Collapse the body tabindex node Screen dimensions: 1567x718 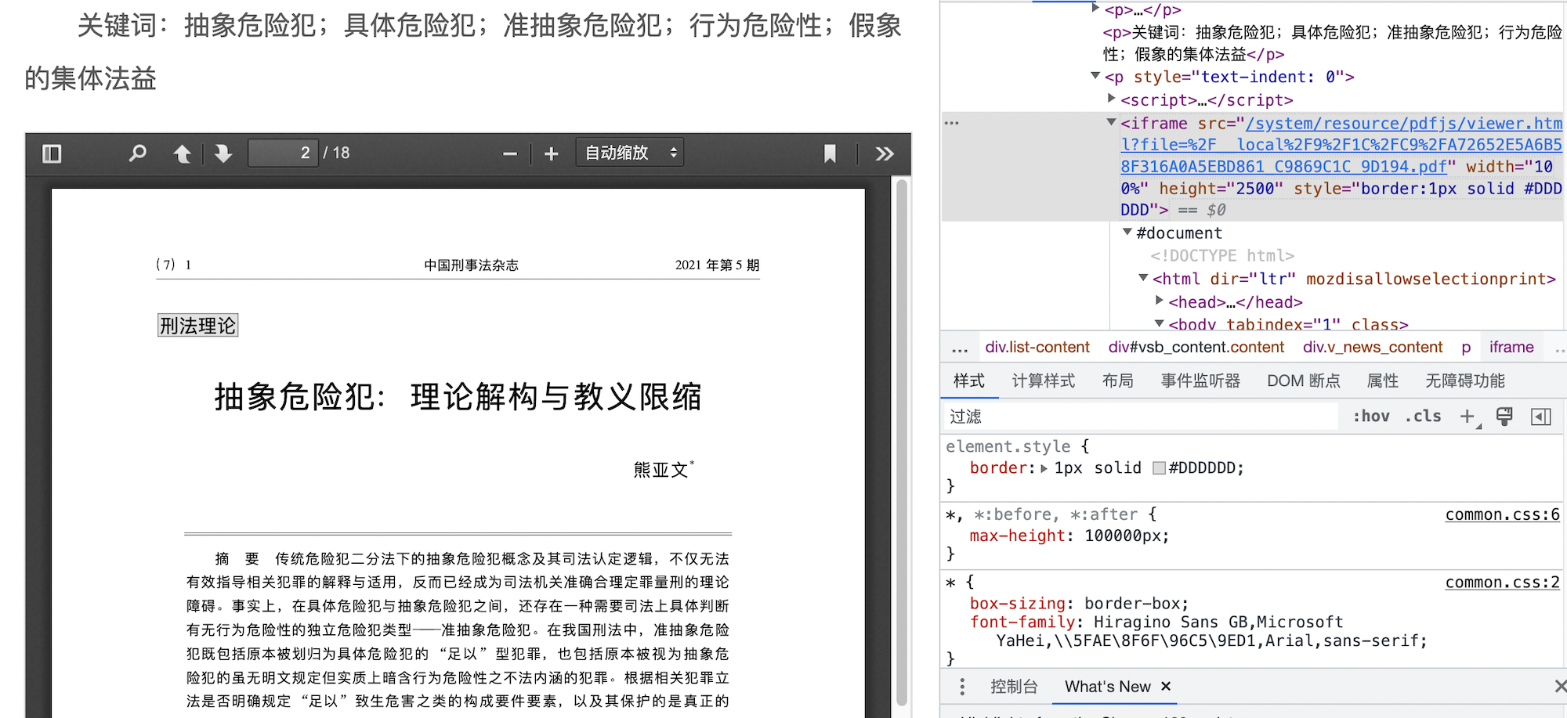[1160, 323]
